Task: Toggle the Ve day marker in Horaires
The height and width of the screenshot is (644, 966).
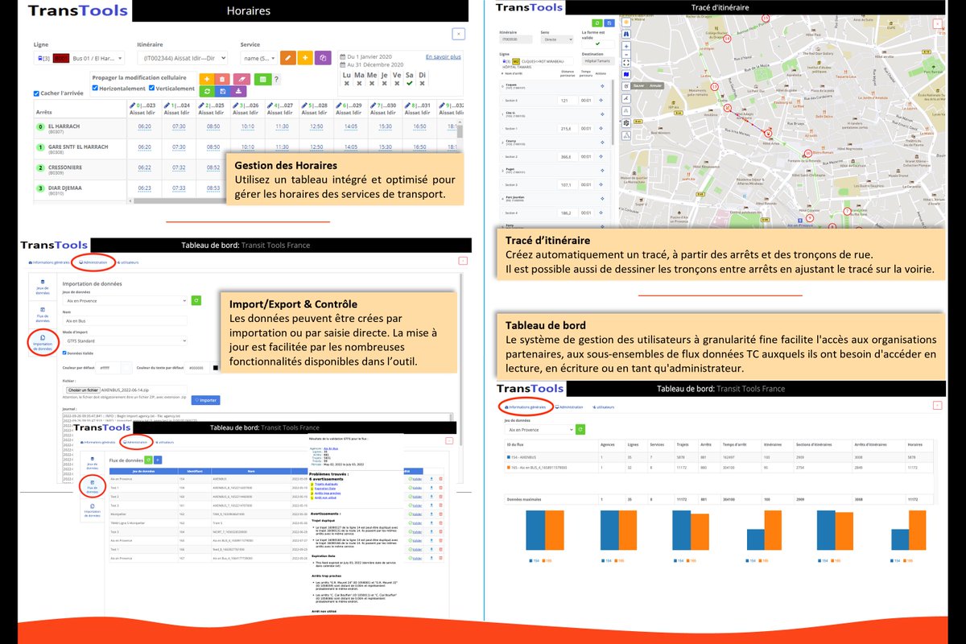Action: pyautogui.click(x=398, y=83)
